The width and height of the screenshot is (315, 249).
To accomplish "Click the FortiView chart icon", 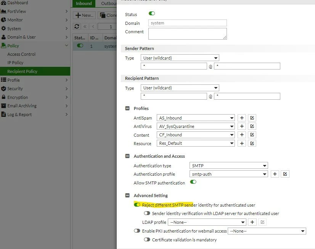I will click(x=3, y=11).
